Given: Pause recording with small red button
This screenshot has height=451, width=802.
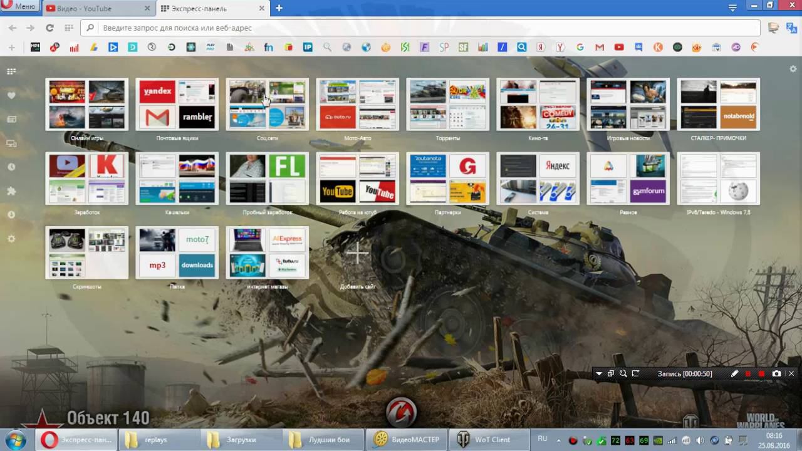Looking at the screenshot, I should point(748,373).
